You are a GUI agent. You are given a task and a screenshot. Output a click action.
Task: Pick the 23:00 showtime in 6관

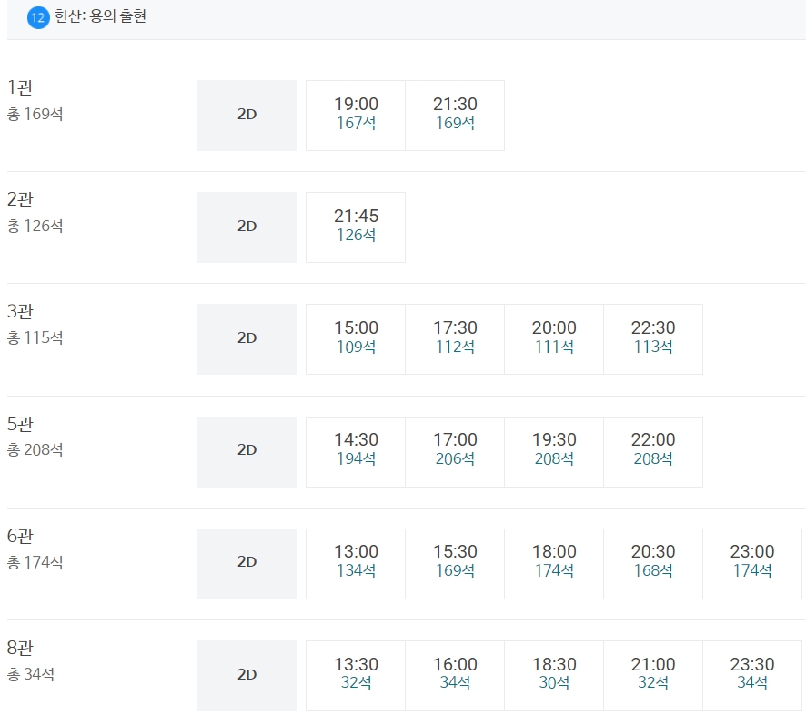(x=752, y=564)
